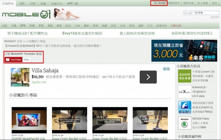Go to Mobile01 首頁 breadcrumb
Screen dimensions: 221x140
tap(14, 41)
